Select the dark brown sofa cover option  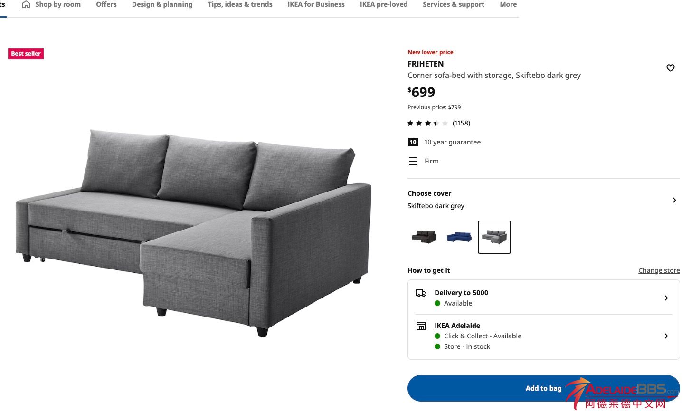point(424,237)
